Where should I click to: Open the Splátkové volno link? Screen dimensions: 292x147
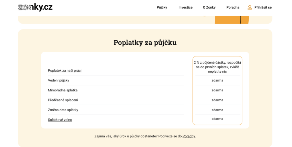[60, 120]
